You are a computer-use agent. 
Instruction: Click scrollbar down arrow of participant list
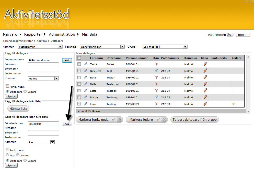pyautogui.click(x=248, y=112)
